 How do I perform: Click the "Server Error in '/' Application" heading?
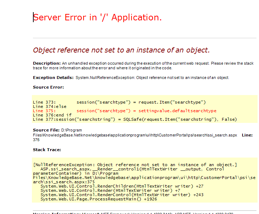(x=97, y=18)
